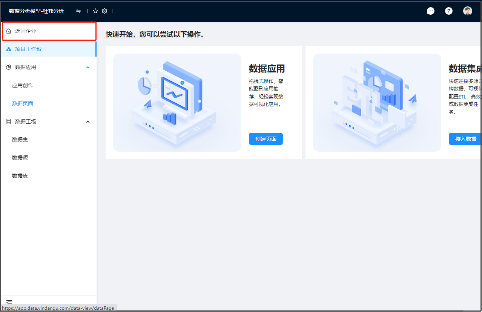Collapse the 数据工场 menu section
This screenshot has height=312, width=482.
pos(88,121)
